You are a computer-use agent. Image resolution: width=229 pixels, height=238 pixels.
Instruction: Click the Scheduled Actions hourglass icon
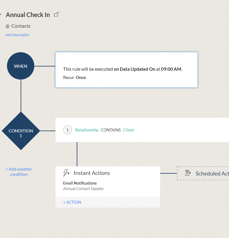tap(188, 173)
